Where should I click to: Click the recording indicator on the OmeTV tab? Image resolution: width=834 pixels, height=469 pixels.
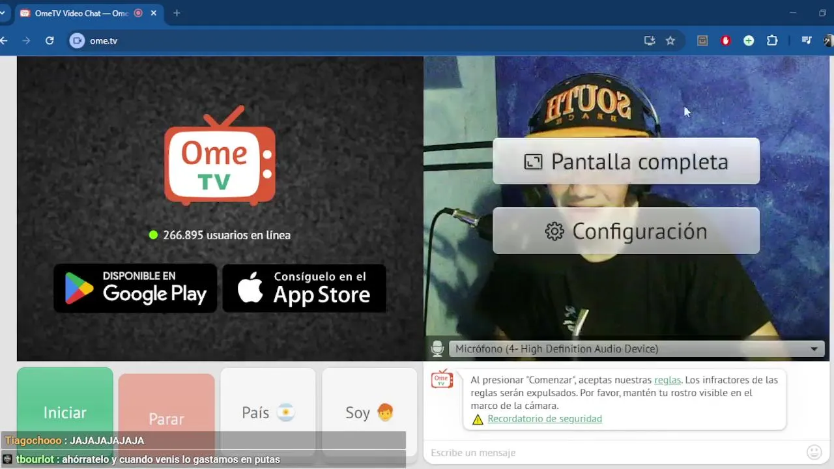[138, 13]
